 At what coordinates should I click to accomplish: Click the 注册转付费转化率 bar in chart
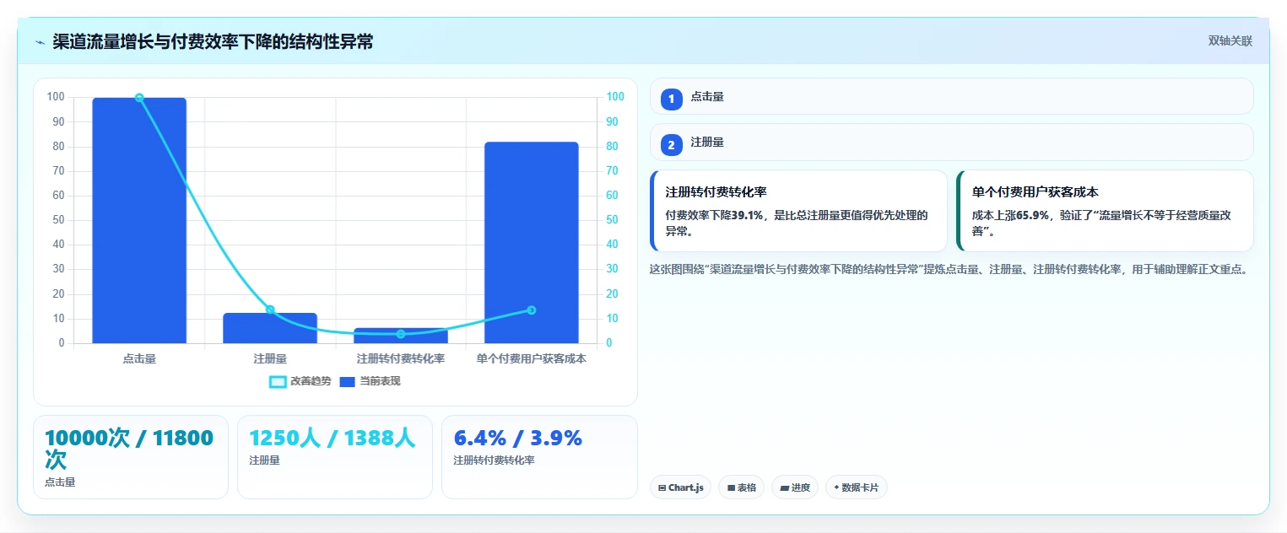(401, 336)
